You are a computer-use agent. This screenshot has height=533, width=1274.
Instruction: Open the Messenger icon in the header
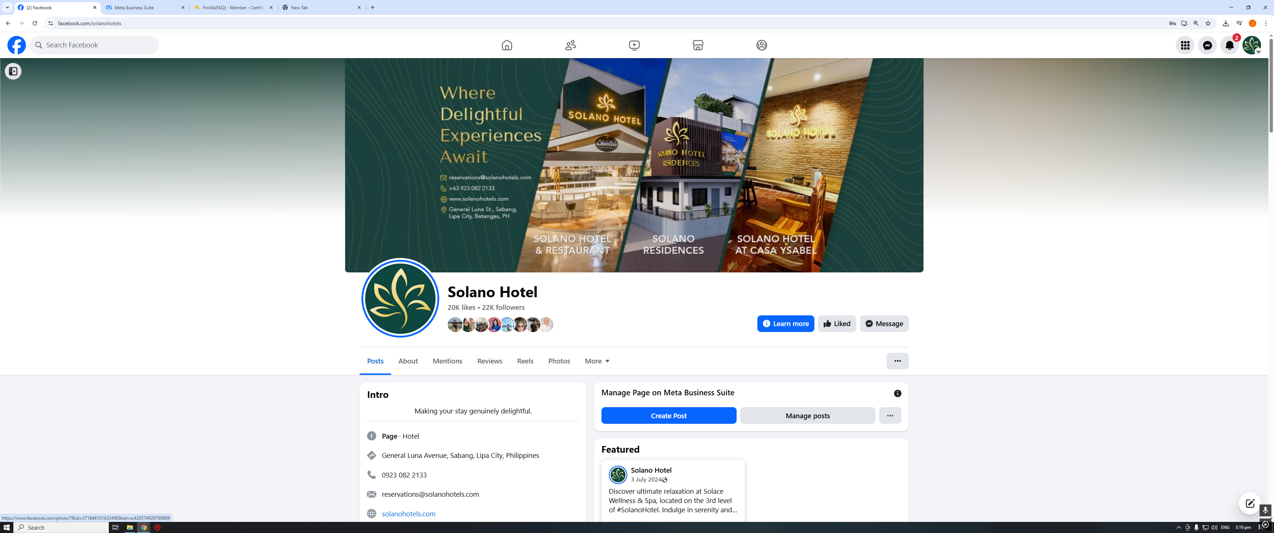tap(1207, 45)
